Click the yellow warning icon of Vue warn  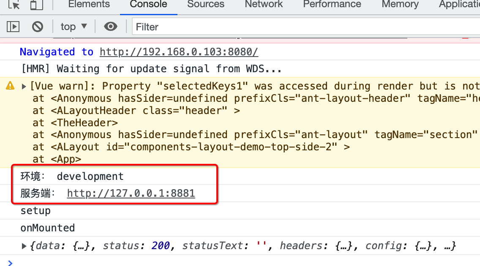tap(10, 86)
